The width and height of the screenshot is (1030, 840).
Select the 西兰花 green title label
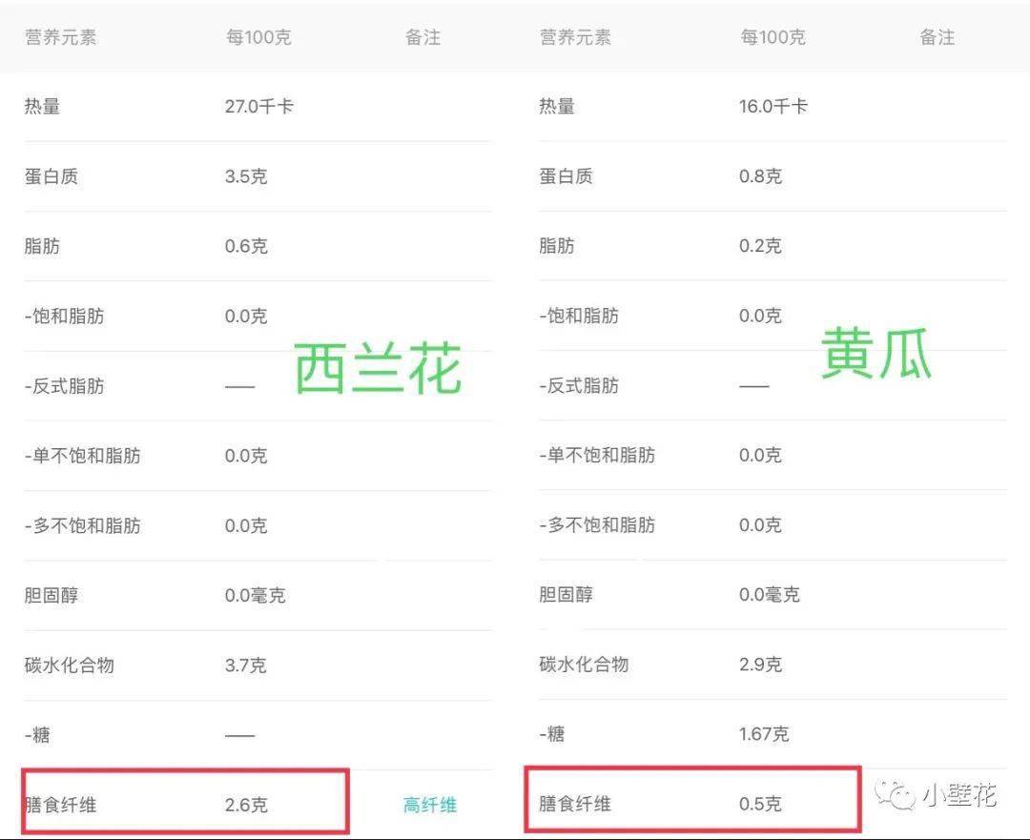coord(378,368)
